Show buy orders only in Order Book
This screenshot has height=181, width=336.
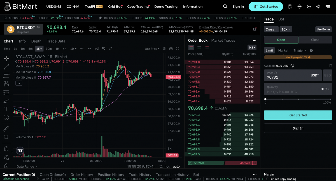(x=199, y=48)
